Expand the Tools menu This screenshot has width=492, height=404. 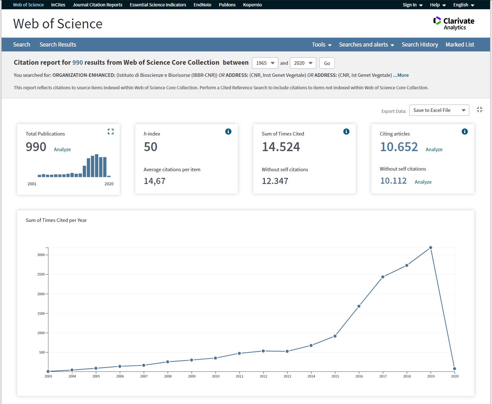click(x=322, y=45)
